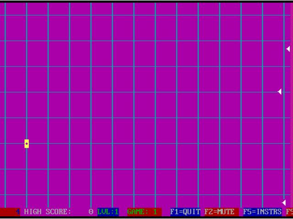The width and height of the screenshot is (293, 219).
Task: Click the yellow player block on the grid
Action: (x=27, y=144)
